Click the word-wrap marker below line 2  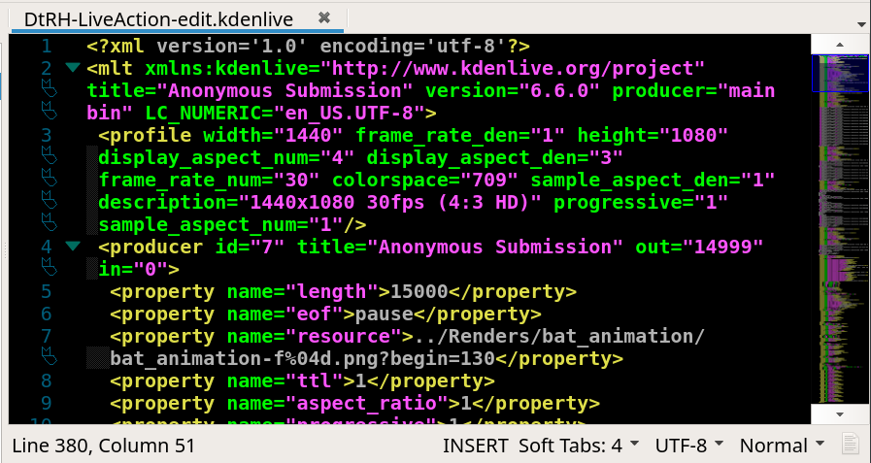45,90
